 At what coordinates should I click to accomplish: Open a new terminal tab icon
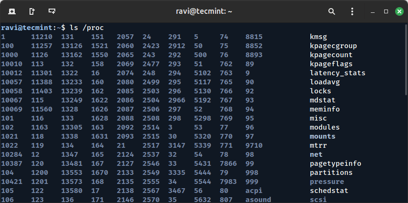click(12, 11)
